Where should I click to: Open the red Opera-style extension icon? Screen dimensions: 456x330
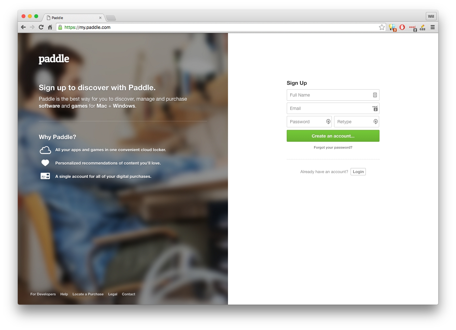pyautogui.click(x=402, y=27)
